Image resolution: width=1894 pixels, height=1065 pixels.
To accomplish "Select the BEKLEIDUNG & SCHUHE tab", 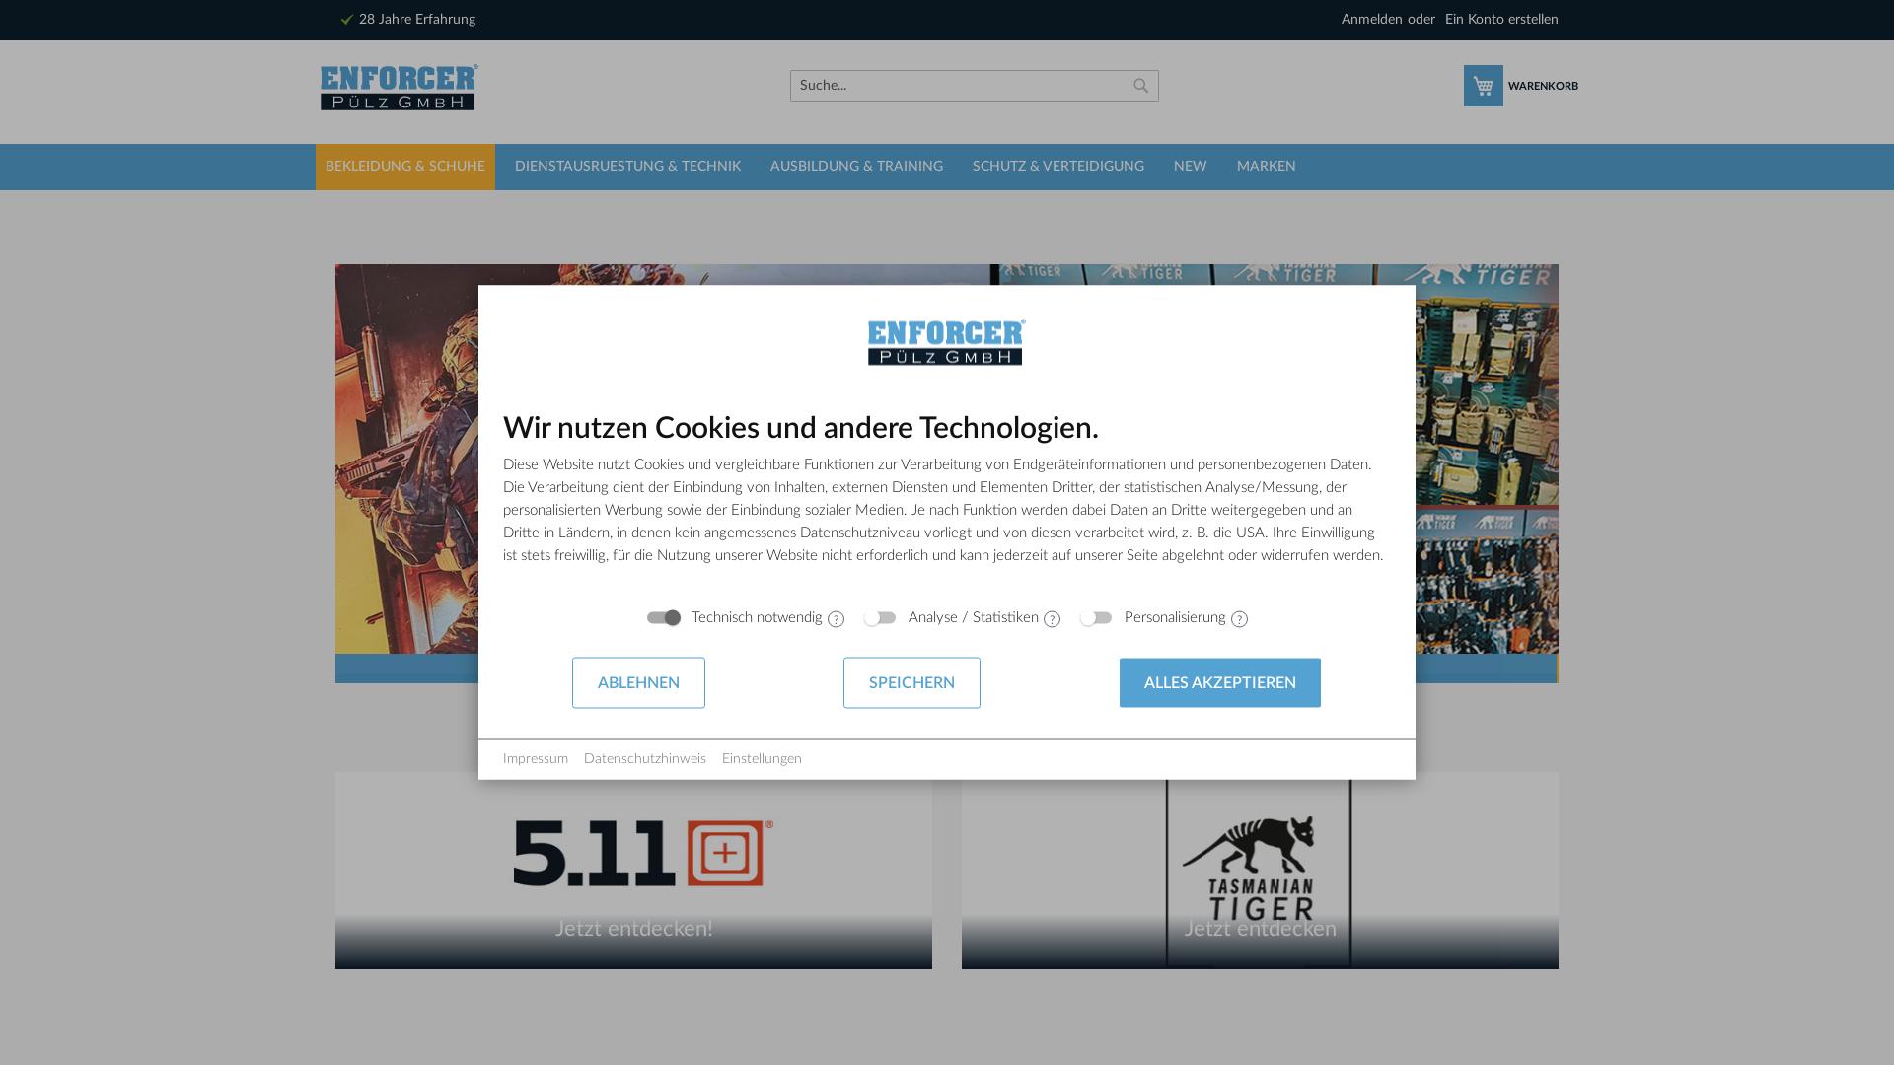I will coord(404,167).
